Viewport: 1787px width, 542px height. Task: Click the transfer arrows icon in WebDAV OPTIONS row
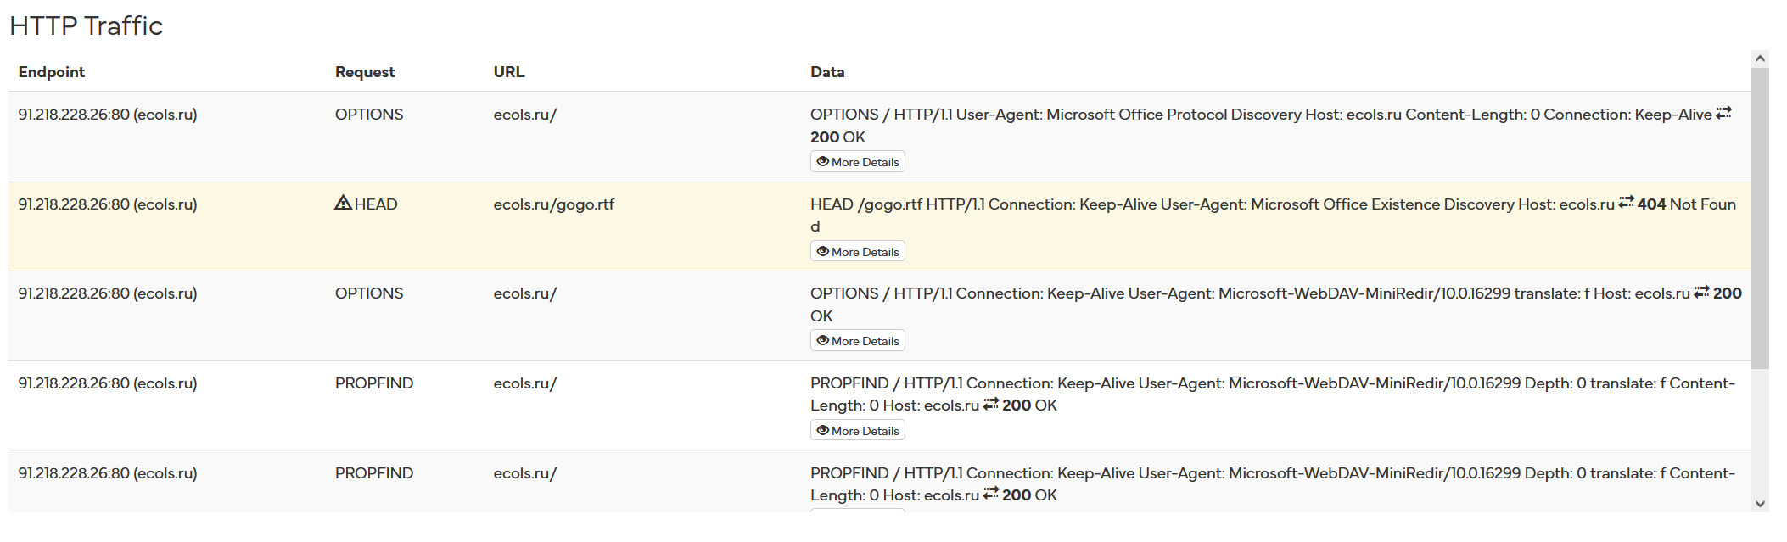click(x=1701, y=293)
